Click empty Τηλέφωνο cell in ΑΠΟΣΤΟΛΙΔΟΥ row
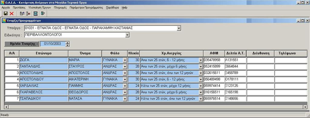 (x=291, y=79)
